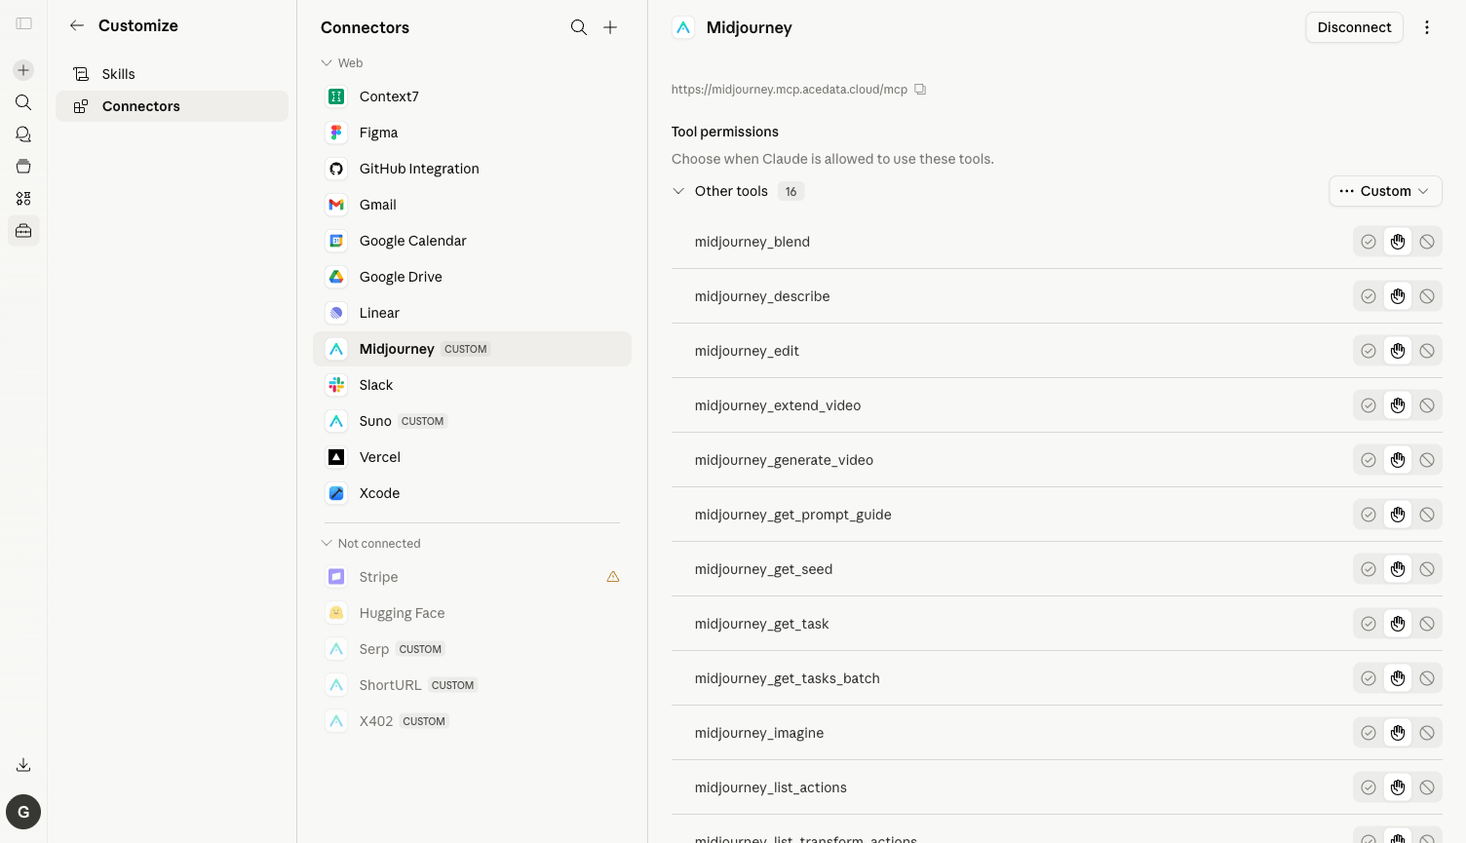Click the midjourney_blend tool name

(752, 242)
